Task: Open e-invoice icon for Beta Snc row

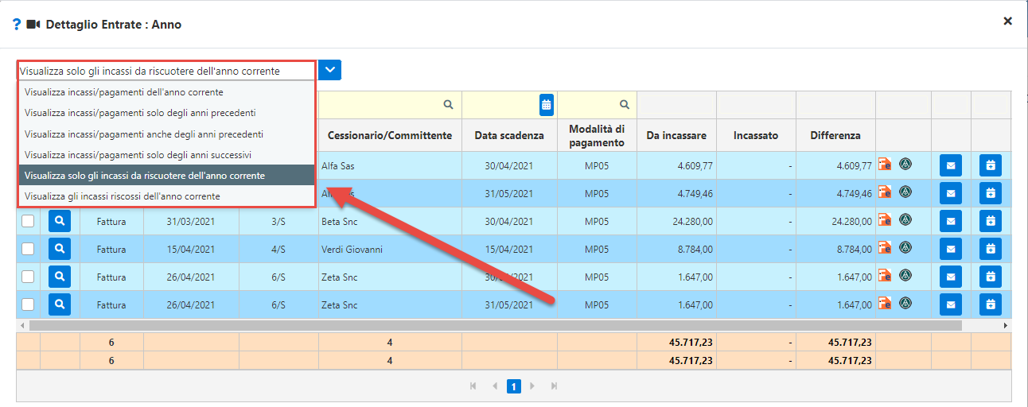Action: [x=884, y=220]
